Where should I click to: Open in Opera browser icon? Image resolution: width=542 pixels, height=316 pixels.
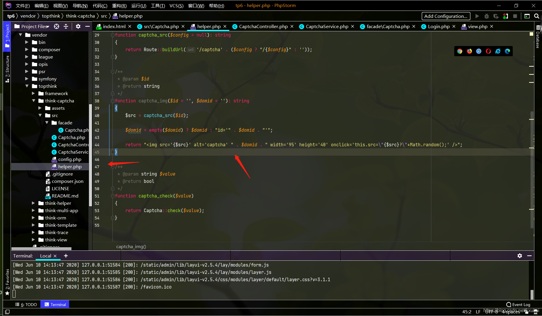coord(488,51)
